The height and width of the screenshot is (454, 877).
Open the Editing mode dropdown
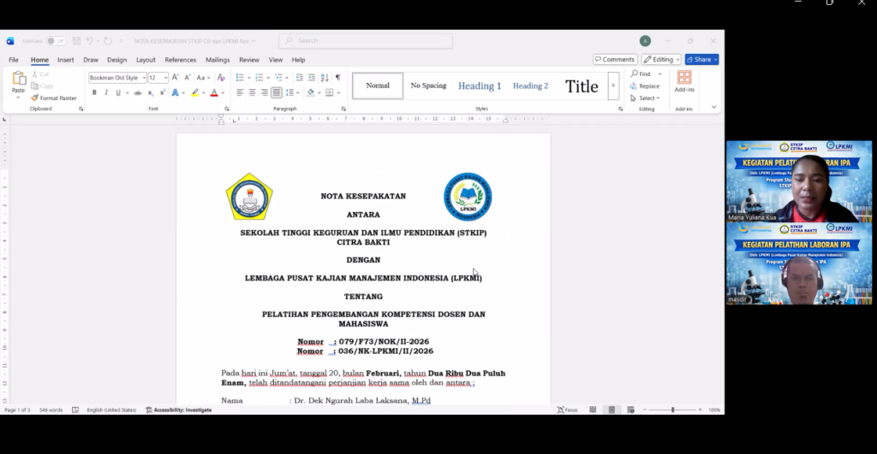(660, 60)
